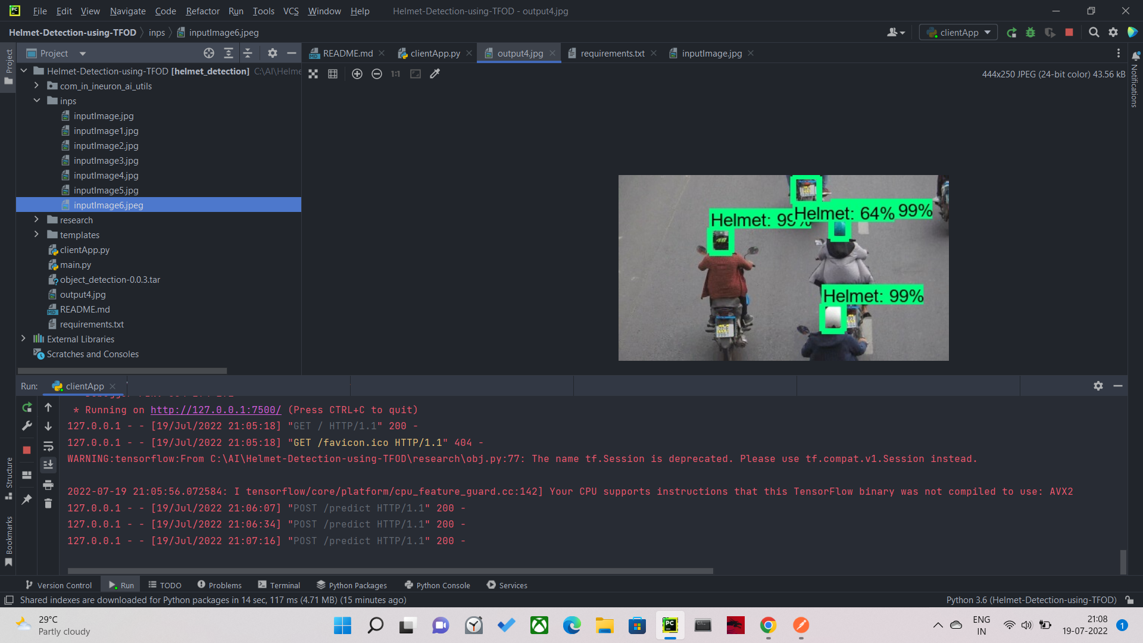Toggle chessboard transparency background icon
This screenshot has width=1143, height=643.
(313, 74)
